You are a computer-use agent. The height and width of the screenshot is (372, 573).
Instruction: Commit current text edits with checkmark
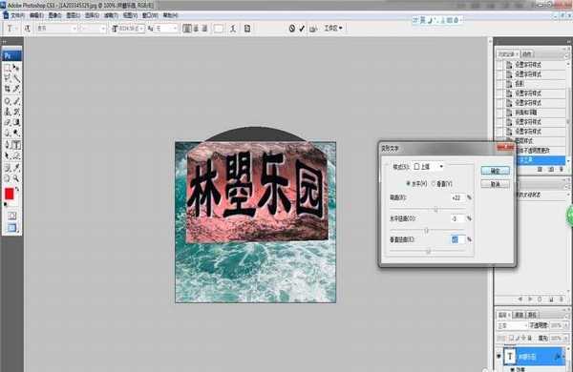point(302,29)
